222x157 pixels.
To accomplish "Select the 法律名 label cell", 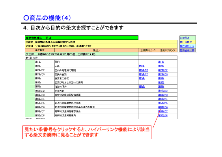I will pyautogui.click(x=30, y=42).
